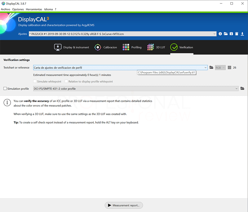Browse for a simulation profile folder icon

(x=242, y=89)
